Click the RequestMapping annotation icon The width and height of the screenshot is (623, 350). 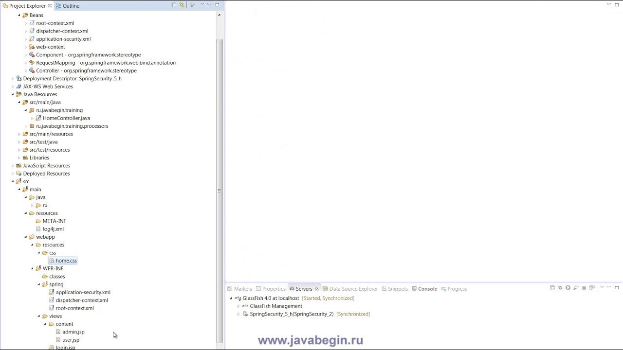pos(32,63)
